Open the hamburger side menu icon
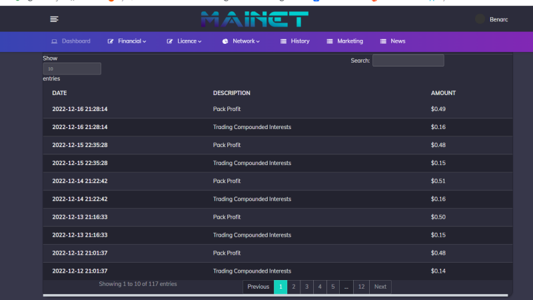 pyautogui.click(x=54, y=19)
